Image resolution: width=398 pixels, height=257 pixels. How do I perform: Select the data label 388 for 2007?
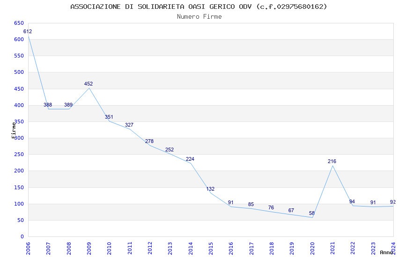pos(48,105)
